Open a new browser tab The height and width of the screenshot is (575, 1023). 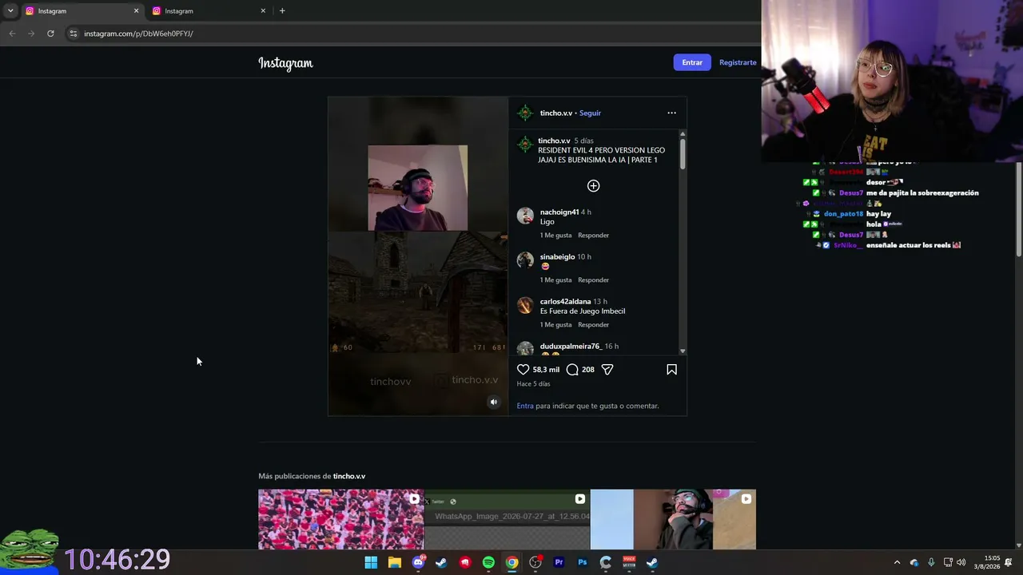[x=282, y=11]
